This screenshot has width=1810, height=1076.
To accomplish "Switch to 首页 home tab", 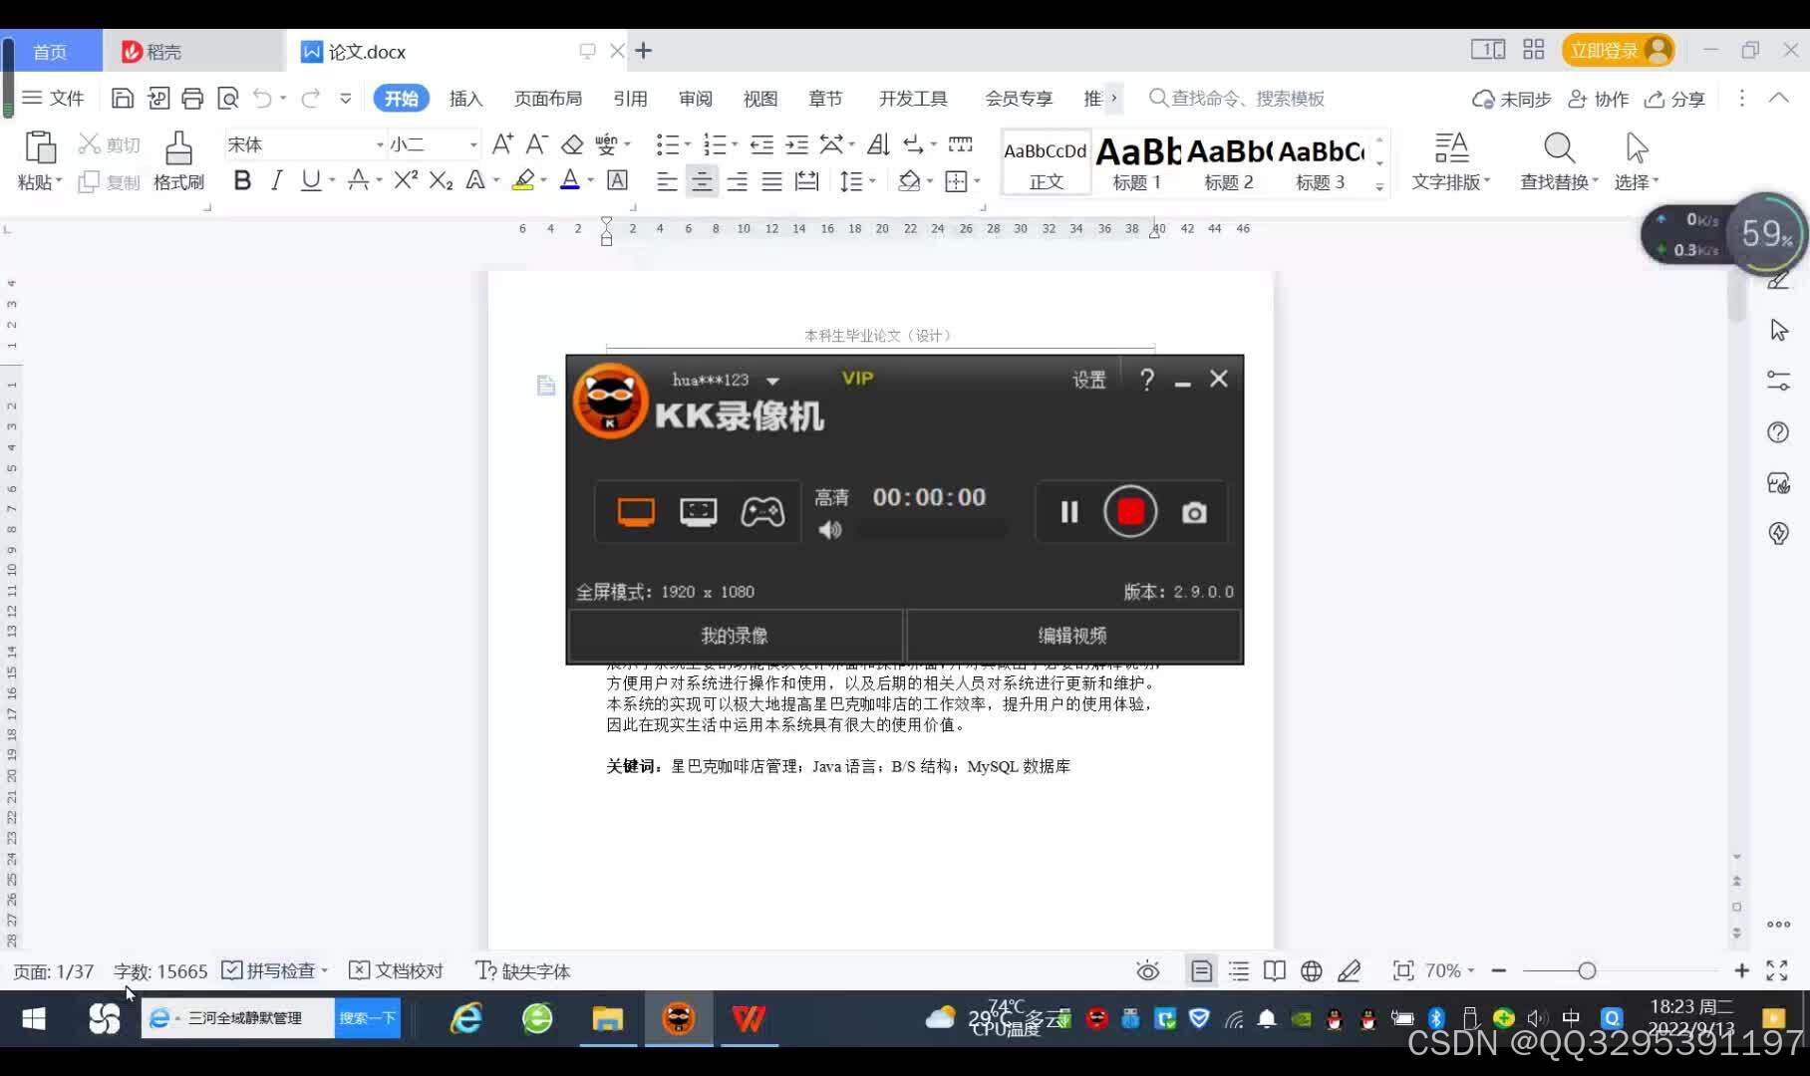I will (51, 51).
